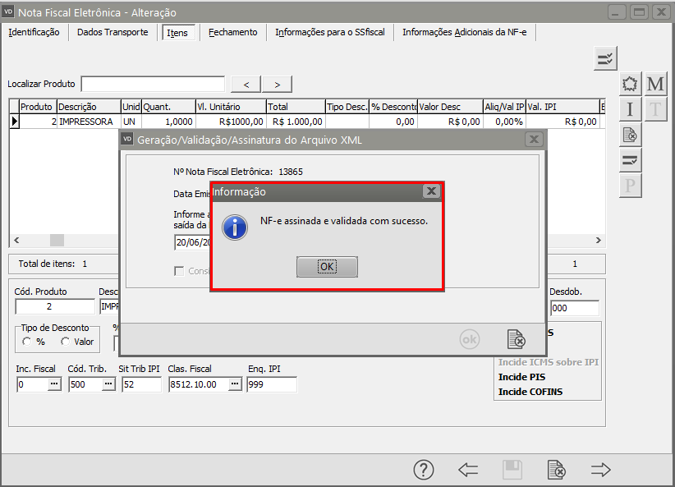675x487 pixels.
Task: Go back with the left arrow icon
Action: click(468, 470)
